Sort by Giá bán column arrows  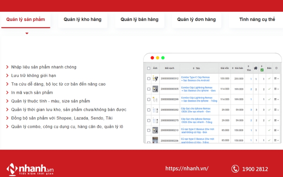pos(233,68)
